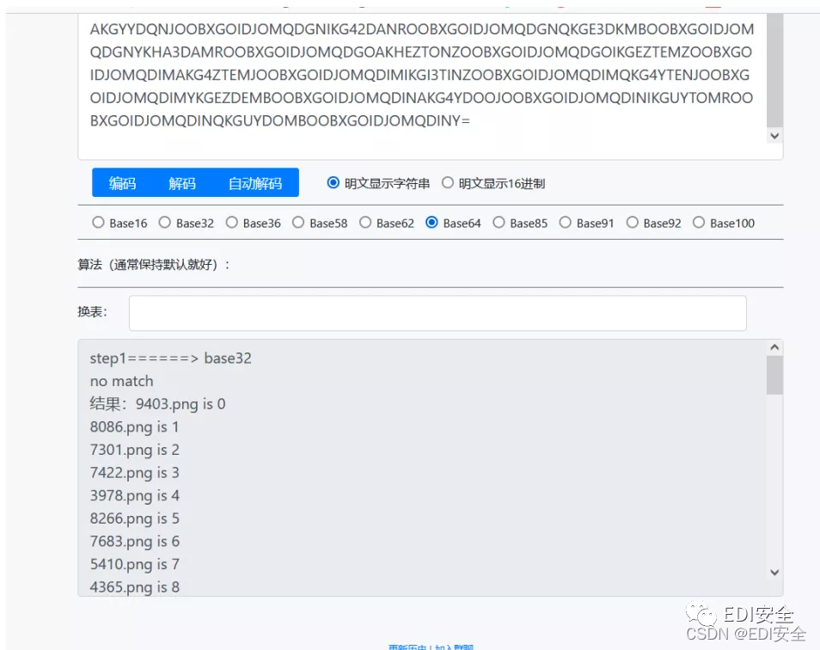Select the Base16 radio button

(98, 223)
